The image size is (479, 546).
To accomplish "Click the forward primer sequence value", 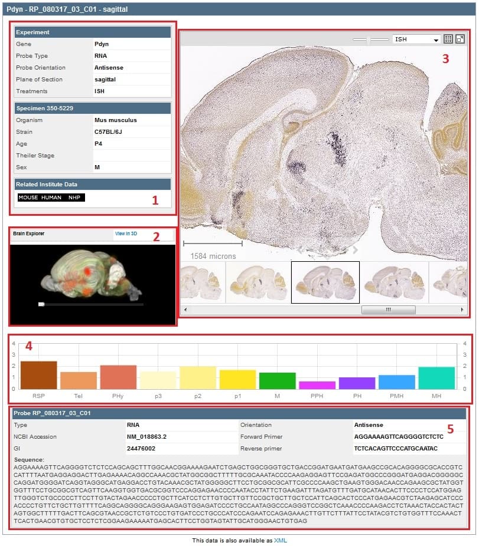I will click(x=399, y=437).
